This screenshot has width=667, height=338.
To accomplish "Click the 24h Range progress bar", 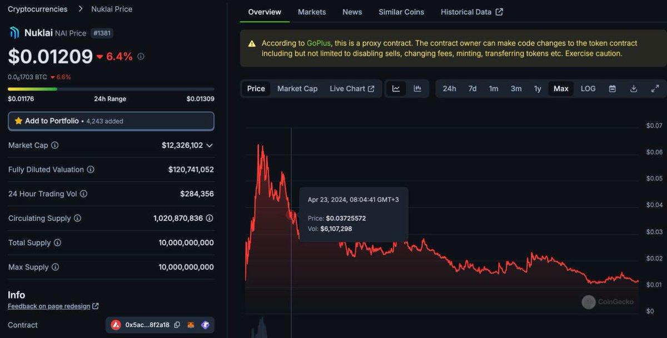I will (x=111, y=89).
